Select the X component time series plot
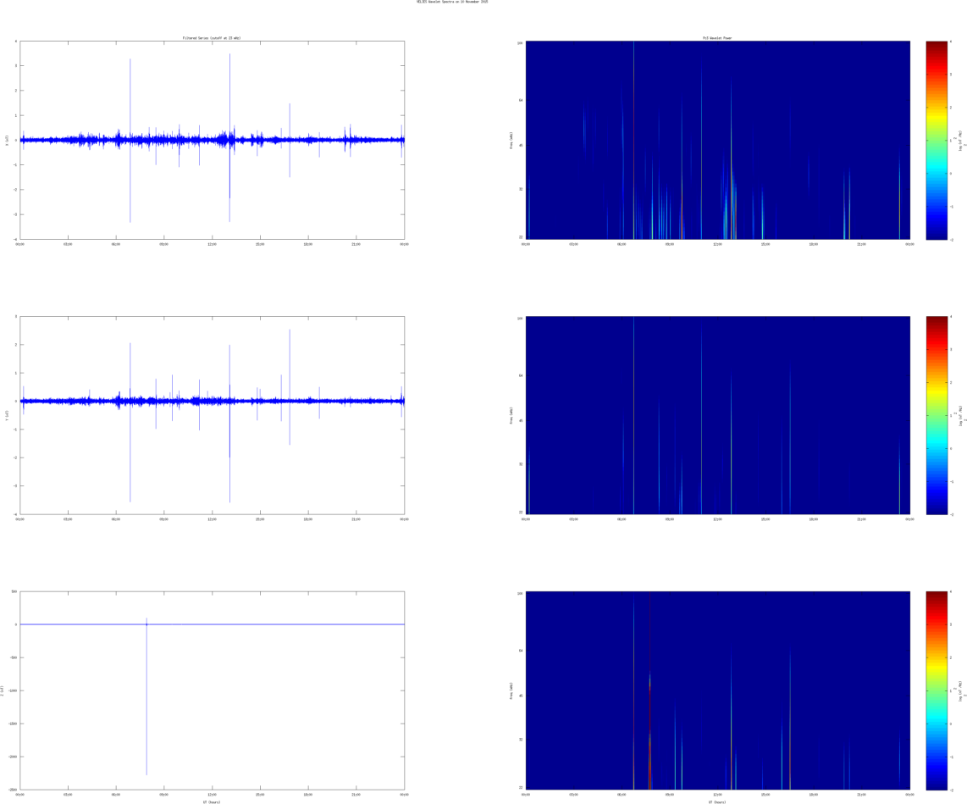Image resolution: width=967 pixels, height=804 pixels. pos(213,140)
